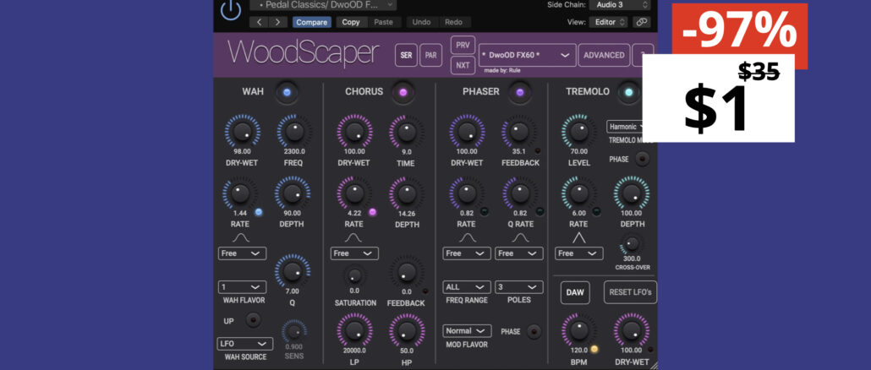Click the CHORUS SATURATION knob

354,275
